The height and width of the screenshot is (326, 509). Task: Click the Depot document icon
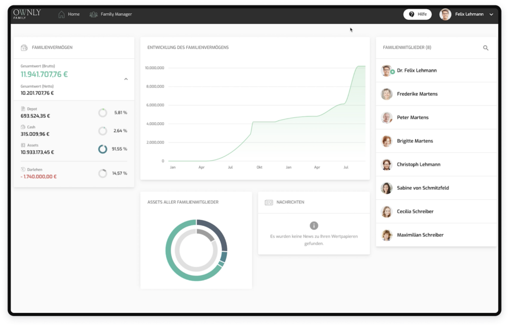pos(23,109)
